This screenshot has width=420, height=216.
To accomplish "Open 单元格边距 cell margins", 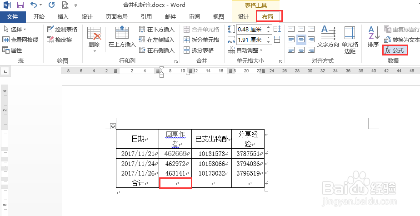I will point(350,40).
